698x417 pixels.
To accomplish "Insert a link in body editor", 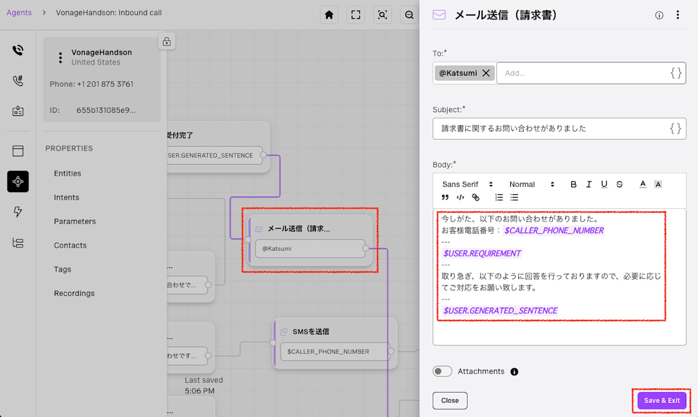I will [x=476, y=198].
